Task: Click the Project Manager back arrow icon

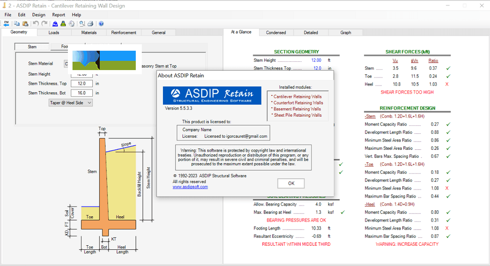Action: pos(6,24)
